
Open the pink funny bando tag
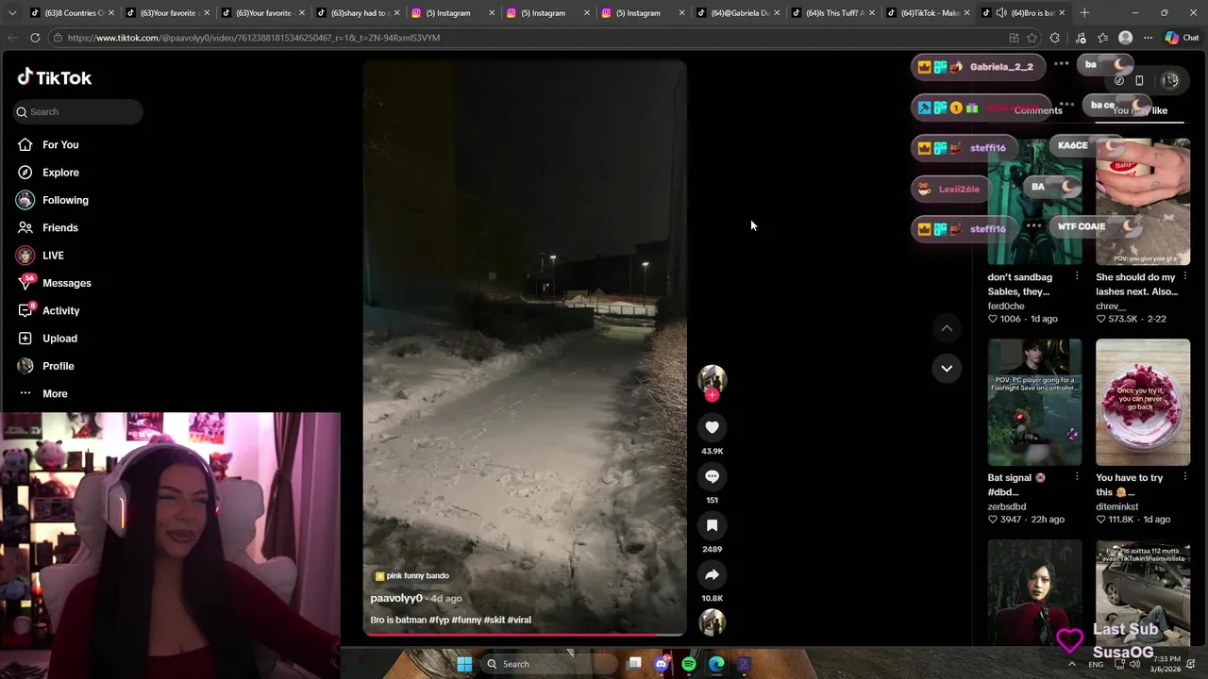411,575
